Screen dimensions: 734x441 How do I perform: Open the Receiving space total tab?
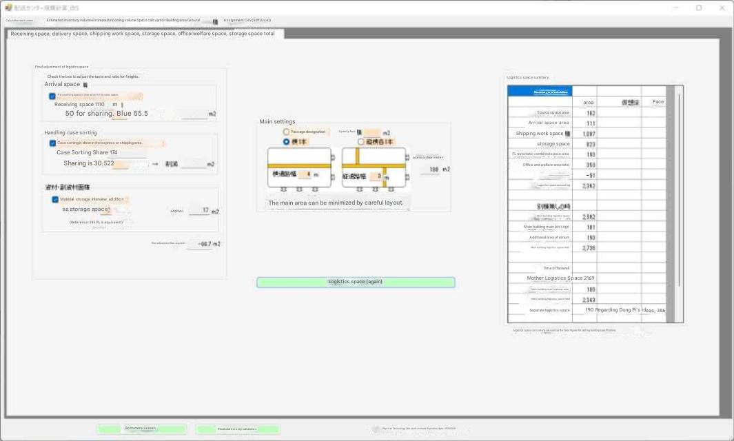point(143,34)
